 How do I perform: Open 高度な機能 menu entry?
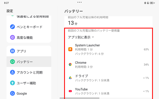(x=29, y=37)
